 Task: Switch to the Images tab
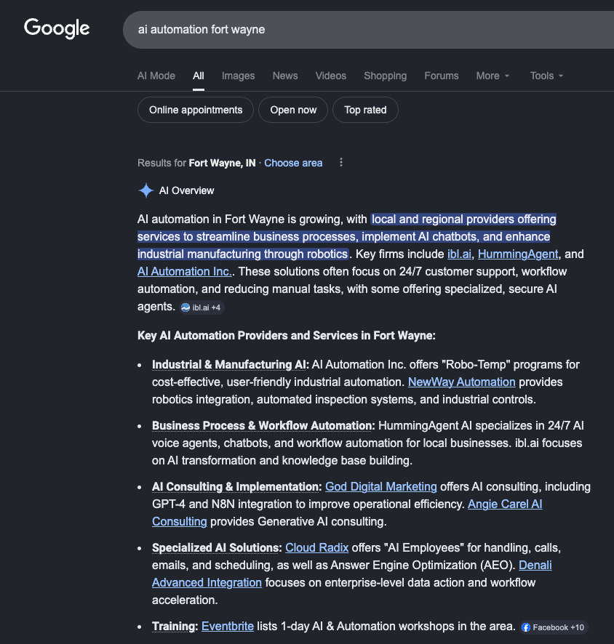pos(238,76)
